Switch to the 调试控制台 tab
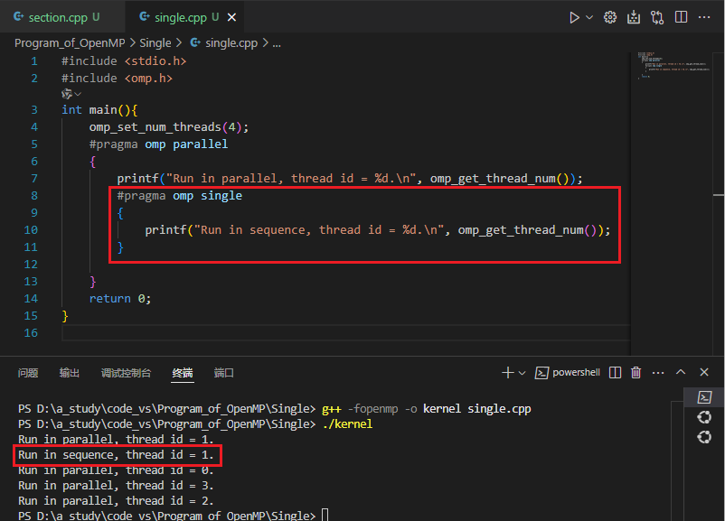The height and width of the screenshot is (521, 725). click(126, 373)
